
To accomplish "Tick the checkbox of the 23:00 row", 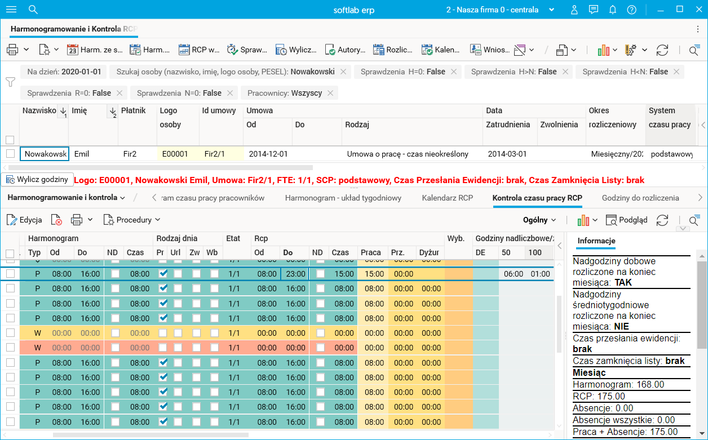I will tap(10, 274).
